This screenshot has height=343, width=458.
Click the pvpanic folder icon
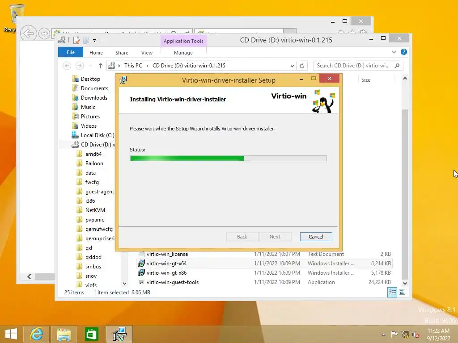click(80, 219)
